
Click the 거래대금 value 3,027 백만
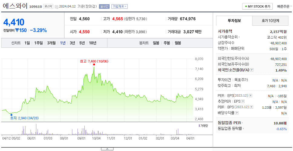coord(193,32)
